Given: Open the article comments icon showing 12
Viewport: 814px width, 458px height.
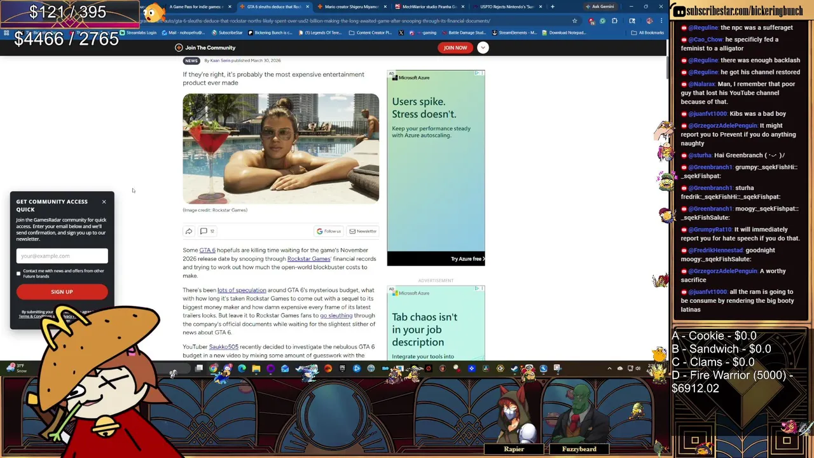Looking at the screenshot, I should pyautogui.click(x=207, y=231).
